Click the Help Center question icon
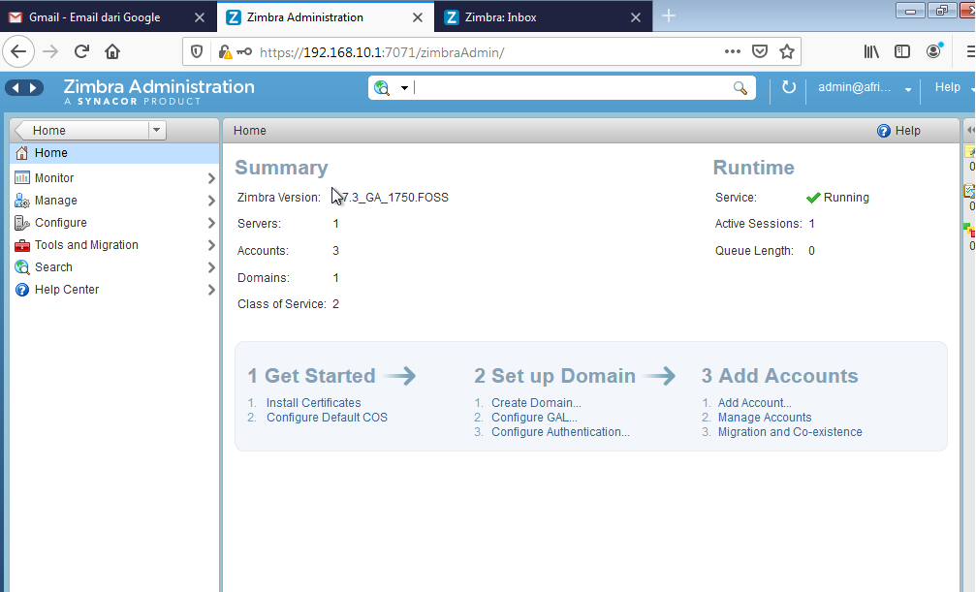The image size is (976, 592). [21, 290]
